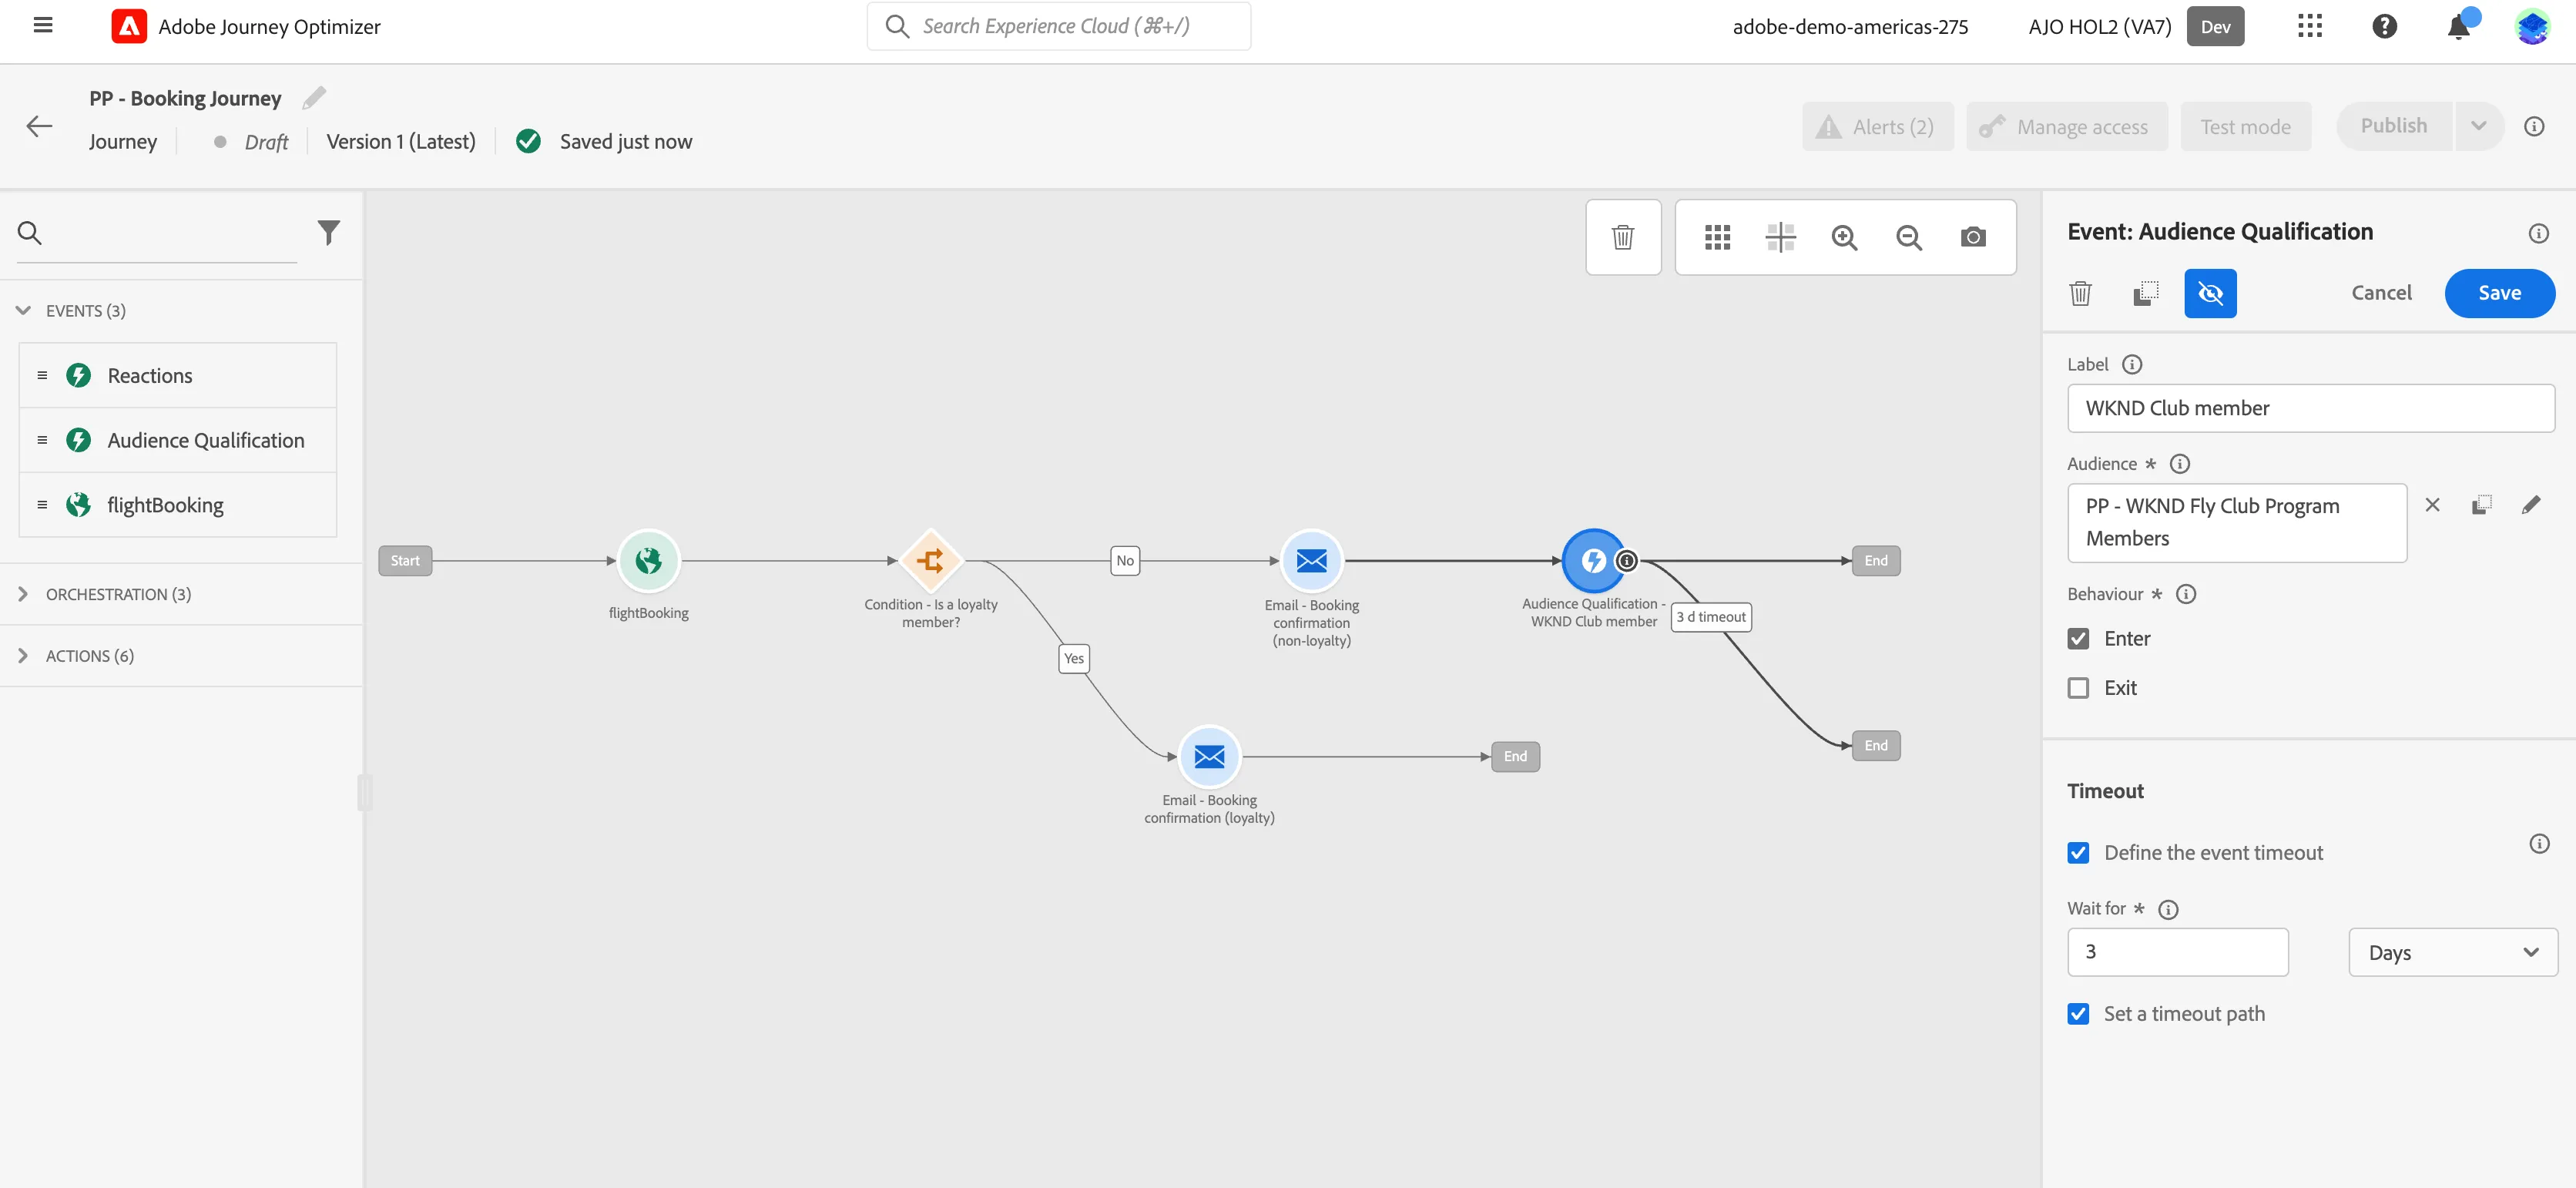This screenshot has height=1188, width=2576.
Task: Copy the event with the panel duplicate icon
Action: (2145, 293)
